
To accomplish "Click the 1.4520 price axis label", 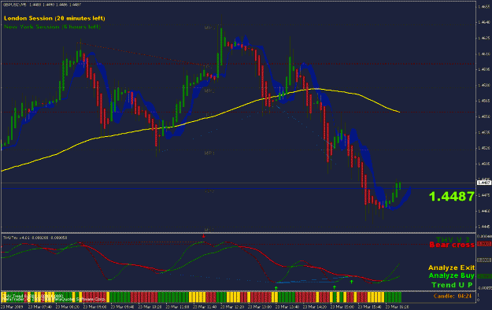I will [483, 148].
